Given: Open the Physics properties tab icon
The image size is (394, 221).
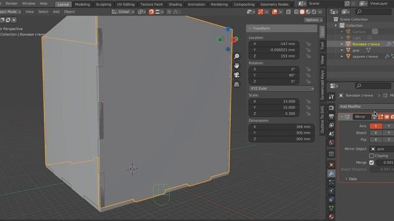Looking at the screenshot, I should click(331, 191).
